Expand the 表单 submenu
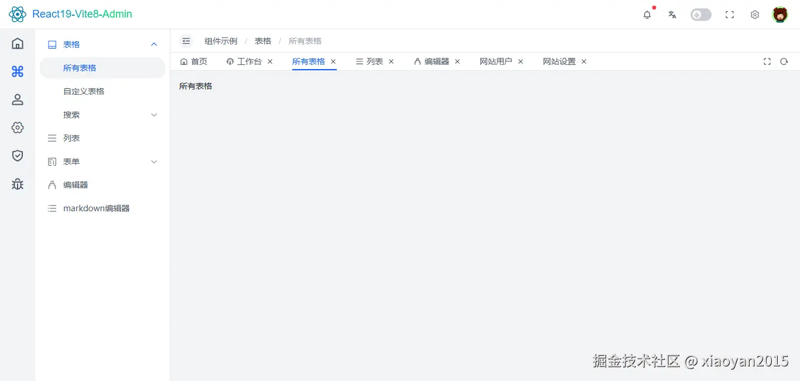 coord(102,162)
